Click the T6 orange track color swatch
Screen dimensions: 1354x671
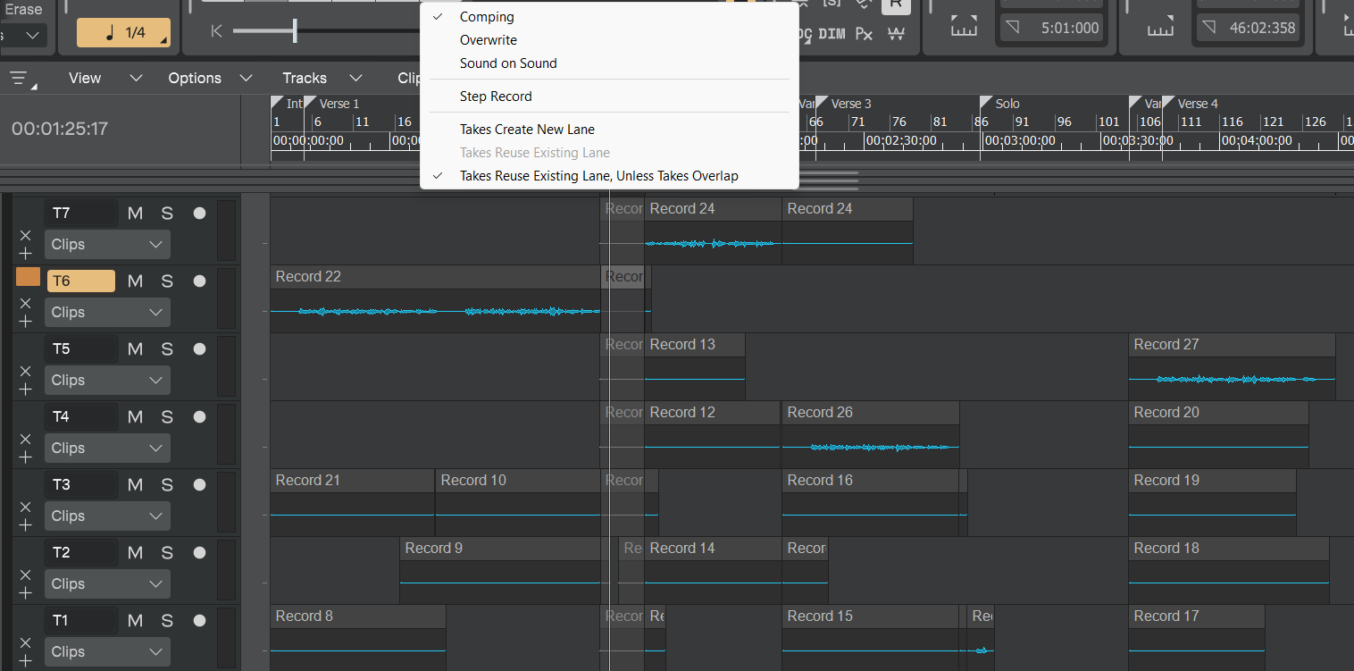(x=28, y=277)
